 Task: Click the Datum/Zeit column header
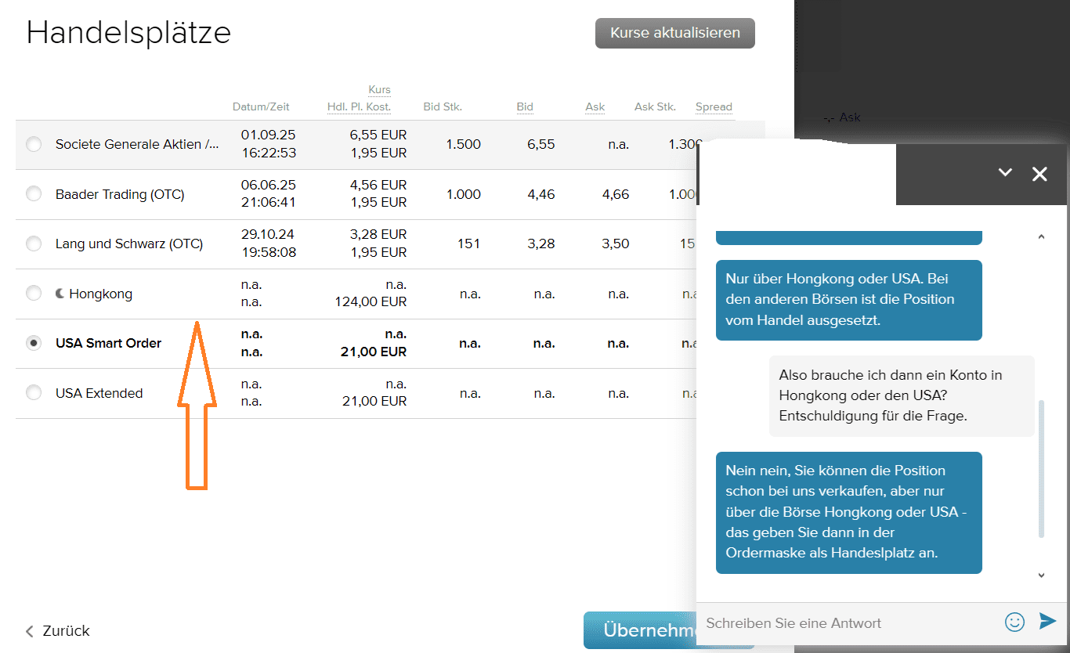pos(261,106)
